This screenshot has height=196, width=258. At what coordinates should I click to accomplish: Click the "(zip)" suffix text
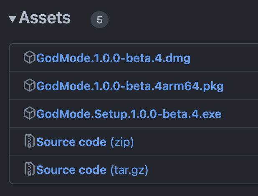click(122, 142)
